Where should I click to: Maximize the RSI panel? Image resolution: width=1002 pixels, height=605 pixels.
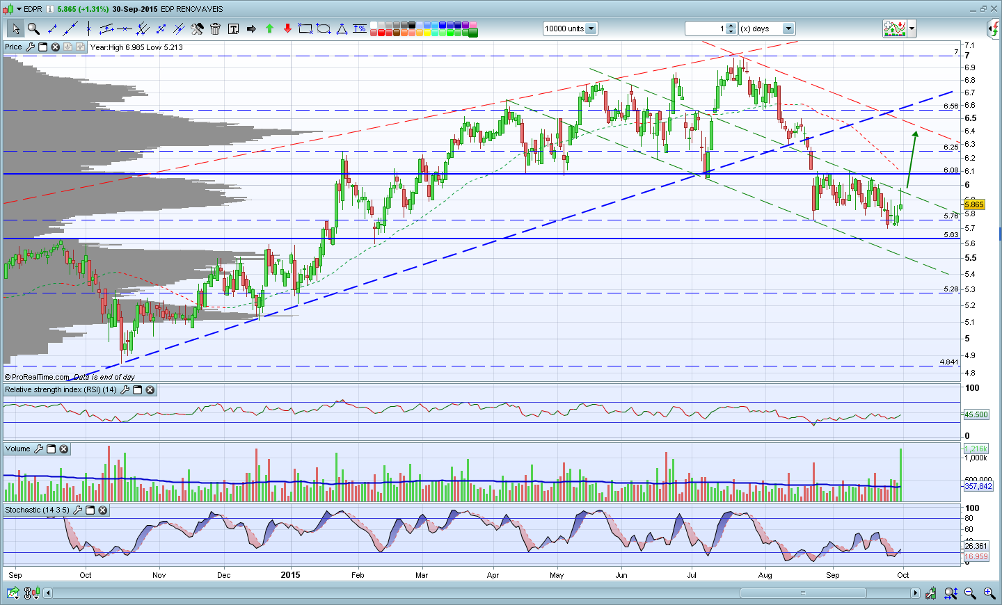138,390
